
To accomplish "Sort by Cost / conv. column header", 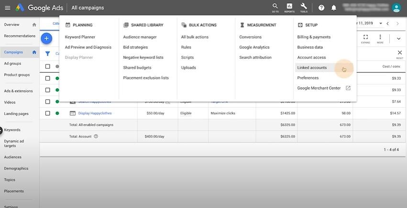I will (391, 67).
